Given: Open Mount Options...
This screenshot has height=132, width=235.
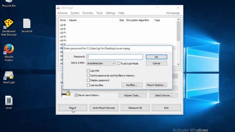Looking at the screenshot, I should [156, 85].
